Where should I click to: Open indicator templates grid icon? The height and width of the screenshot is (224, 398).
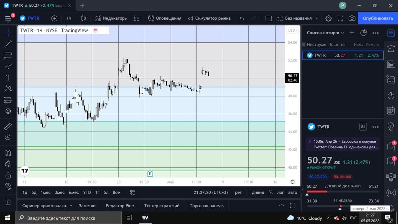(x=136, y=18)
